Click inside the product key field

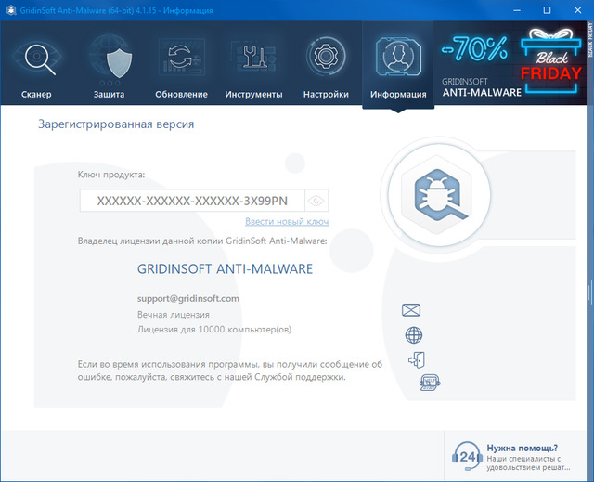point(192,201)
